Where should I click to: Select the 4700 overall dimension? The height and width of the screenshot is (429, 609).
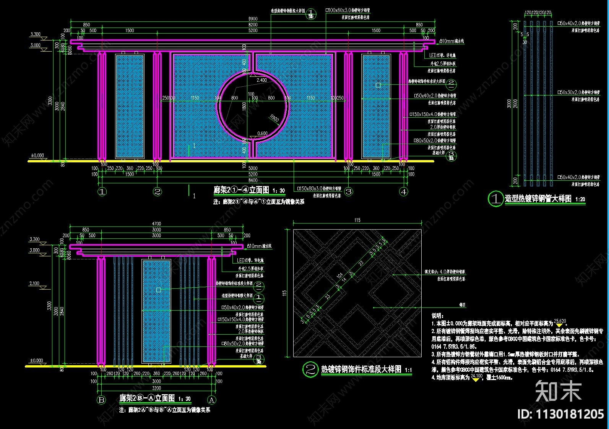(x=156, y=224)
